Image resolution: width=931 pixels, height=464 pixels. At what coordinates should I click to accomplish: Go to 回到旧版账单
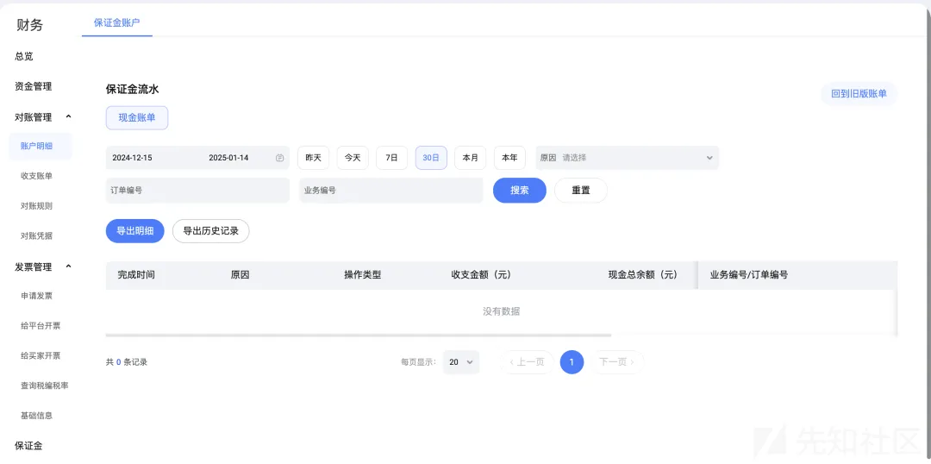[859, 94]
